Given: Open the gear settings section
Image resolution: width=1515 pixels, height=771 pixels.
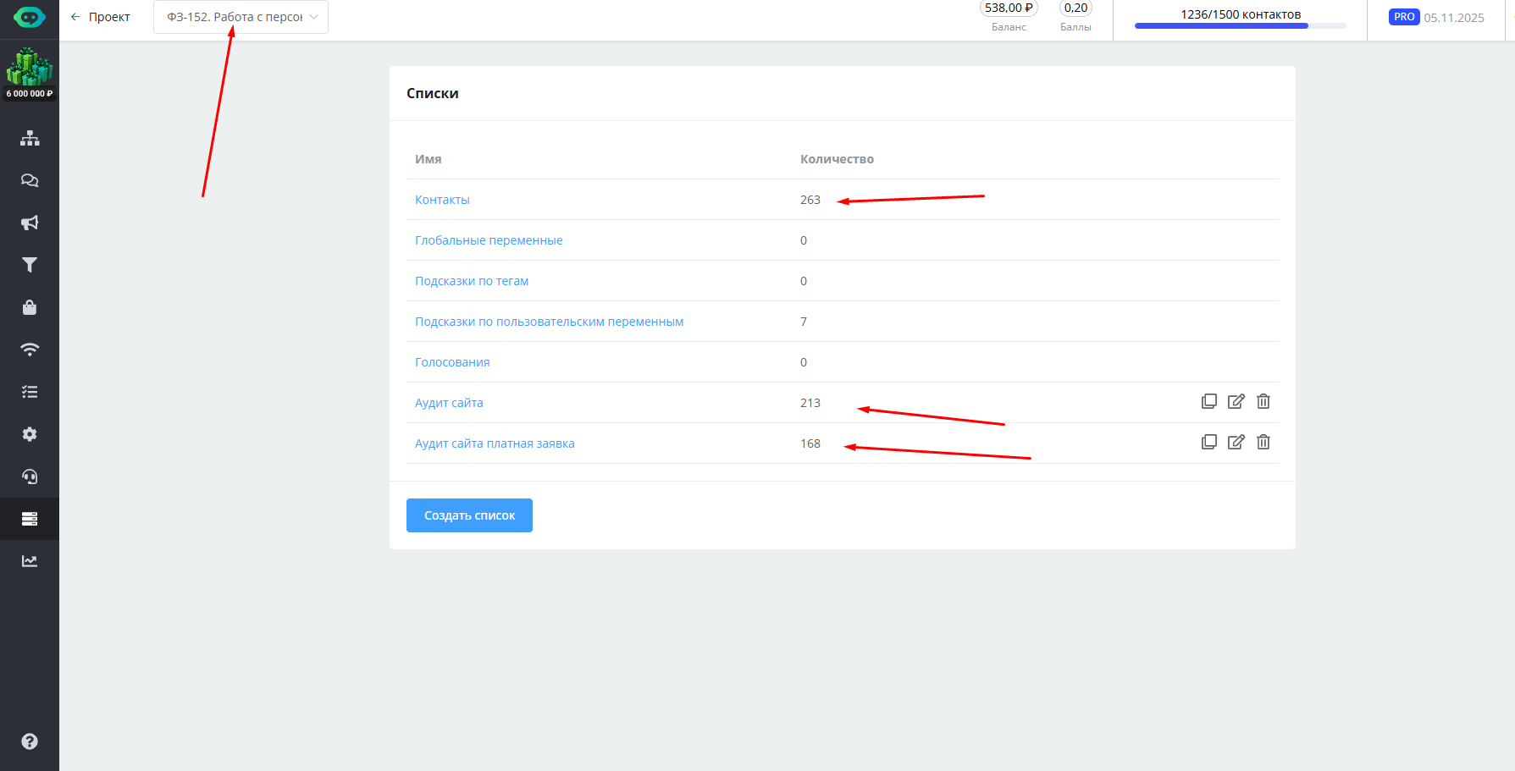Looking at the screenshot, I should pos(30,434).
